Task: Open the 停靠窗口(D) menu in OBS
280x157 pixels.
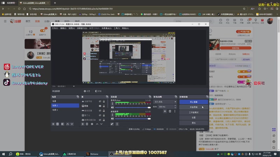Action: coord(82,28)
